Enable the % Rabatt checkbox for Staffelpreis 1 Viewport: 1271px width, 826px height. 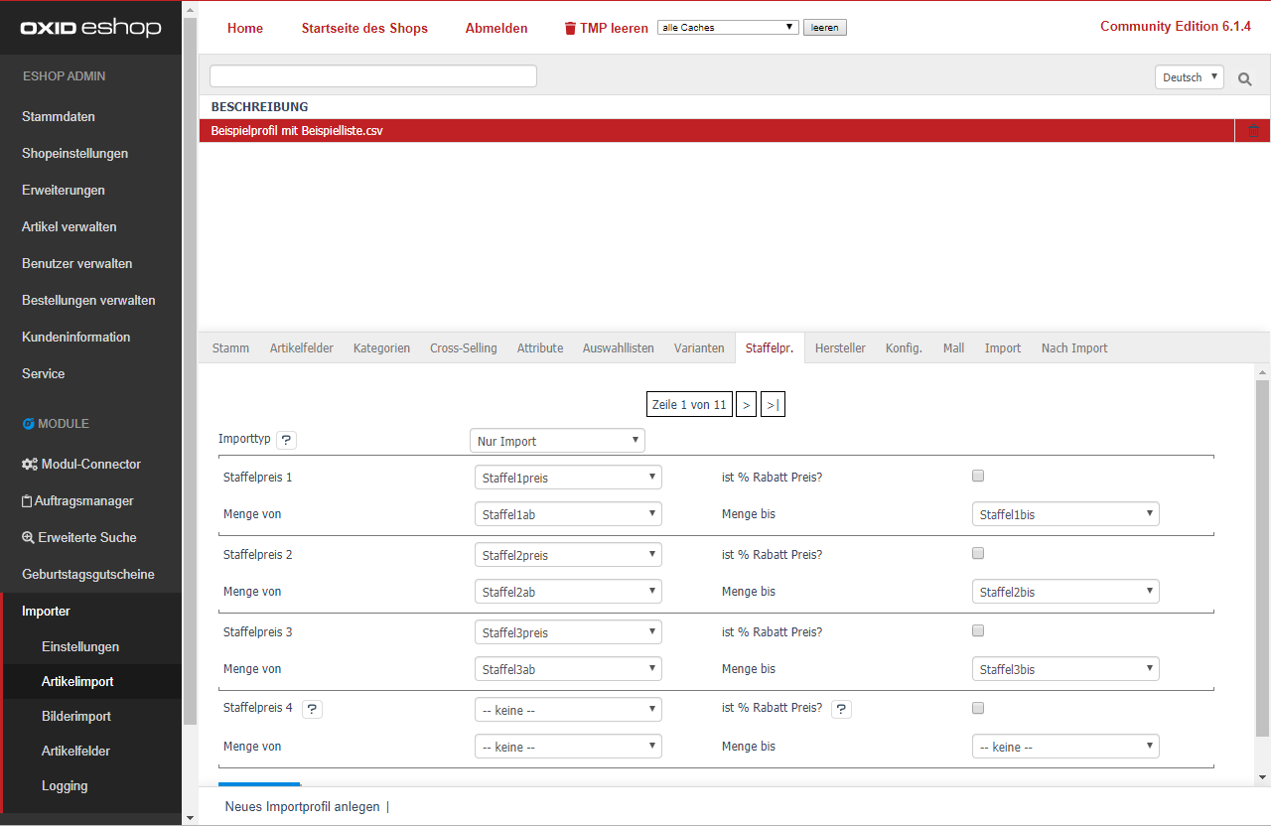[978, 477]
